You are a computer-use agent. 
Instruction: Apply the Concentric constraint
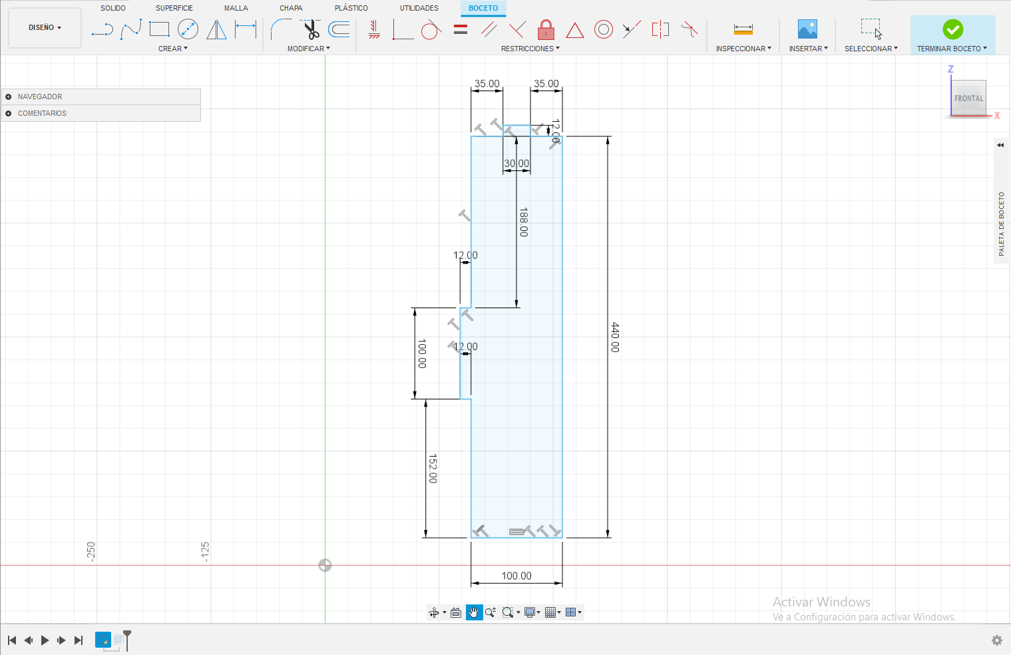tap(604, 29)
